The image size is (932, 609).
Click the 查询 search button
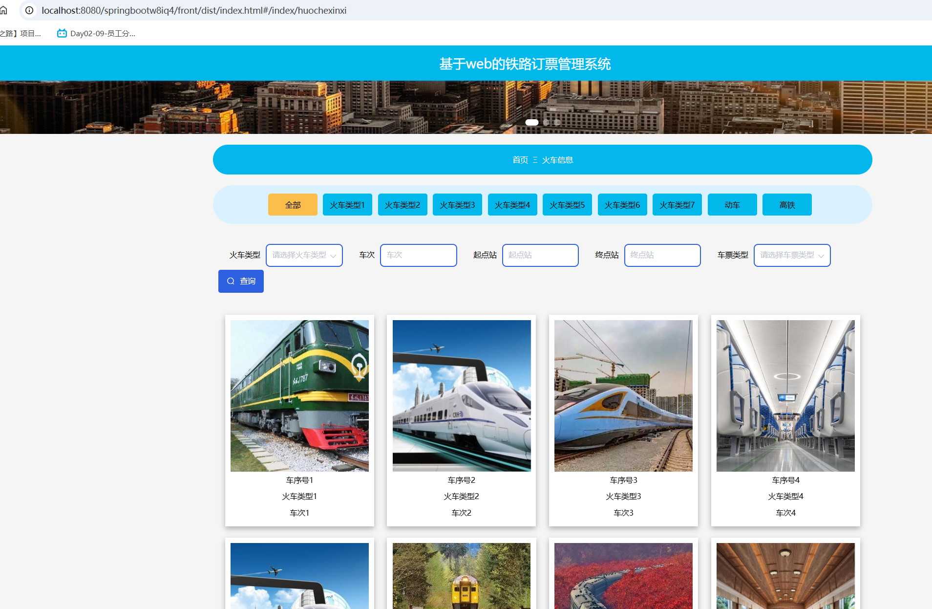pyautogui.click(x=241, y=281)
